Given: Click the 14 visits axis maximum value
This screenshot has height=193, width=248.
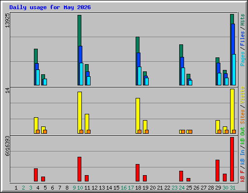Looking at the screenshot, I should point(7,91).
